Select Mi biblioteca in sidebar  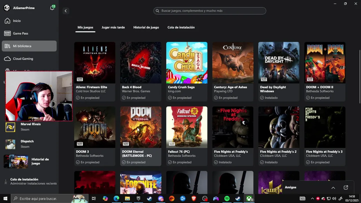[x=29, y=46]
